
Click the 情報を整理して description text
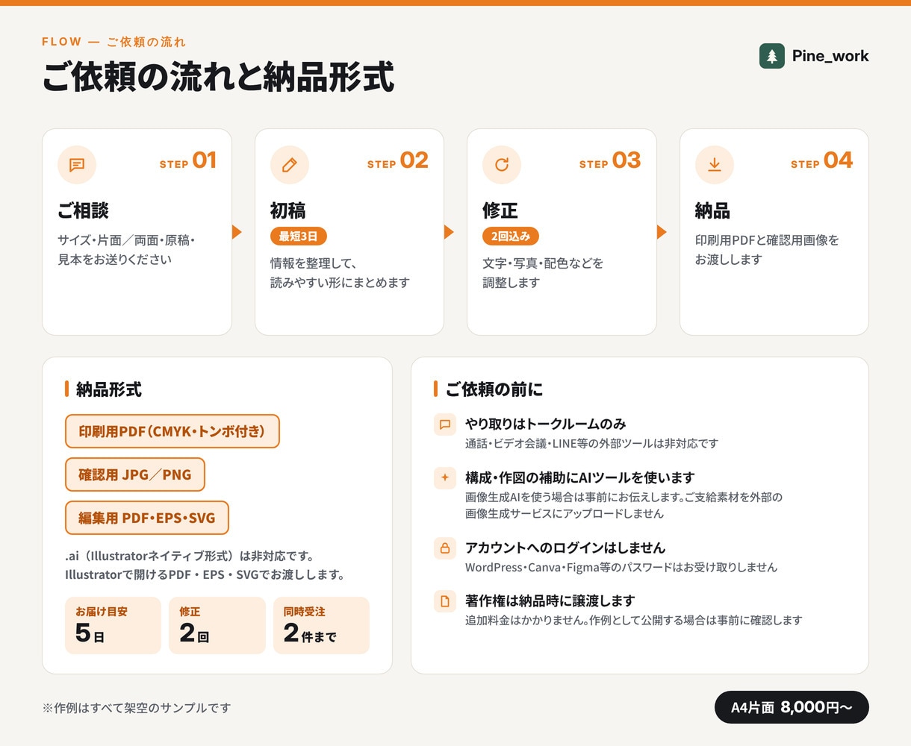(x=341, y=273)
